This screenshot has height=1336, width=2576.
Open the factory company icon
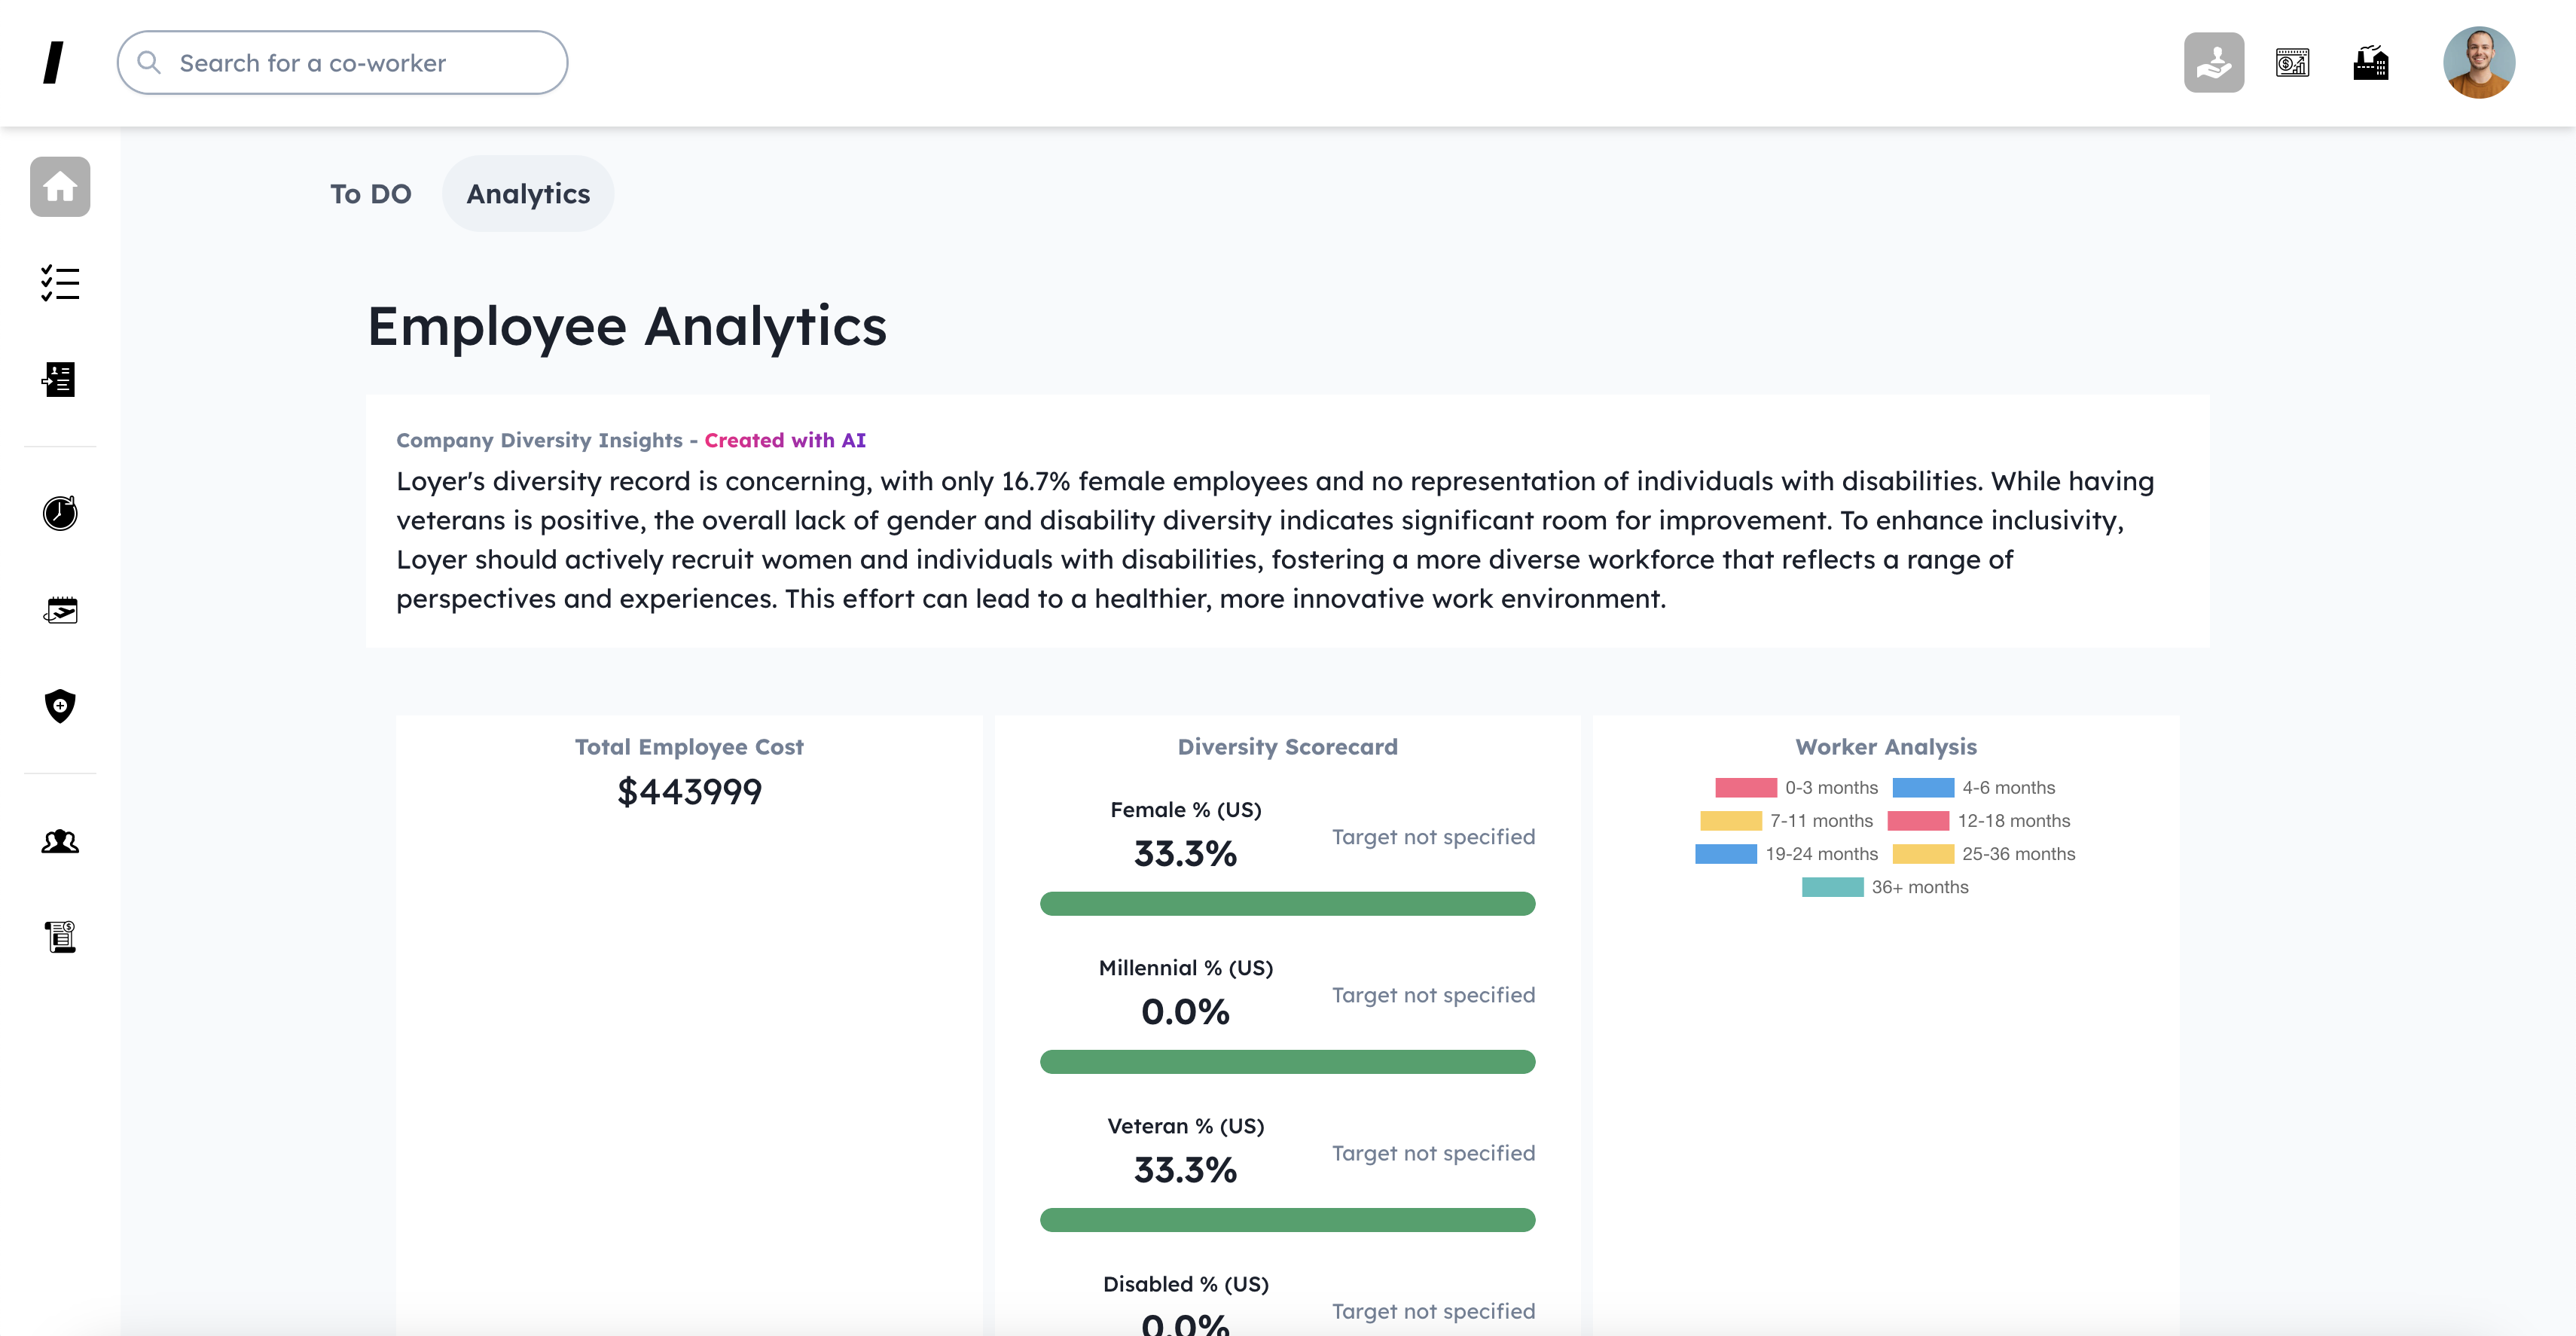pyautogui.click(x=2370, y=63)
